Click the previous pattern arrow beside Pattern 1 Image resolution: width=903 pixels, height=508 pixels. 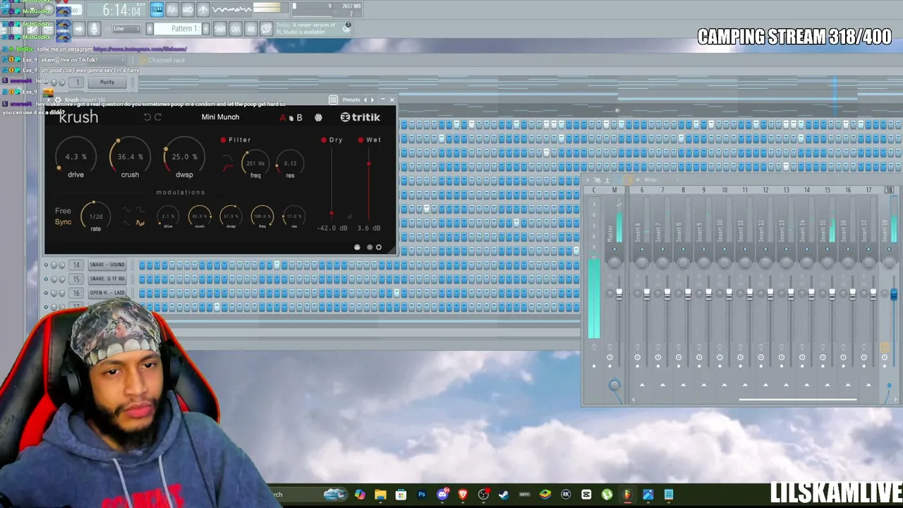click(x=150, y=29)
